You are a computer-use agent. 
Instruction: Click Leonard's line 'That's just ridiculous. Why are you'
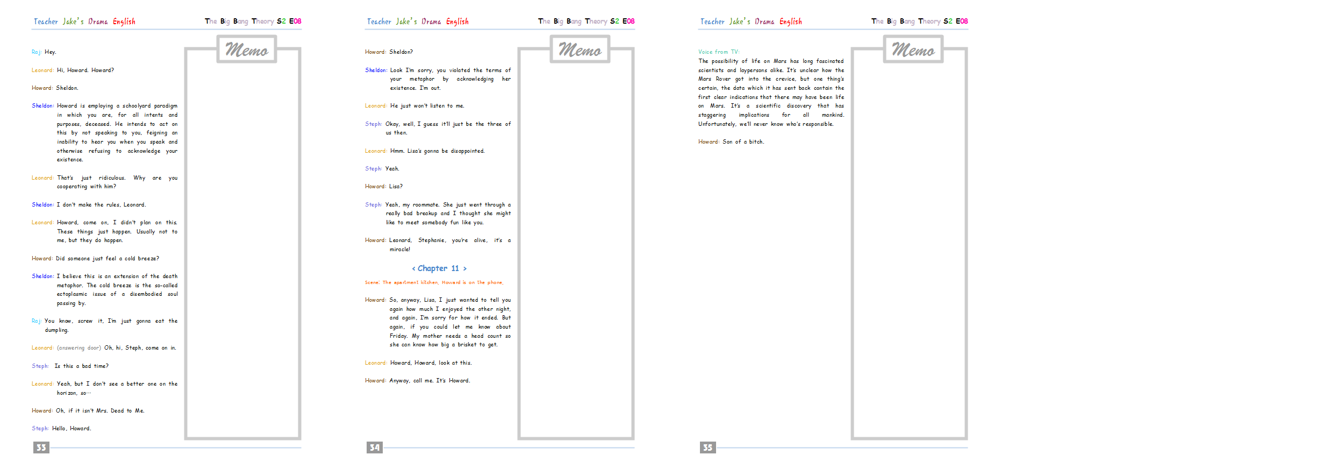click(104, 182)
